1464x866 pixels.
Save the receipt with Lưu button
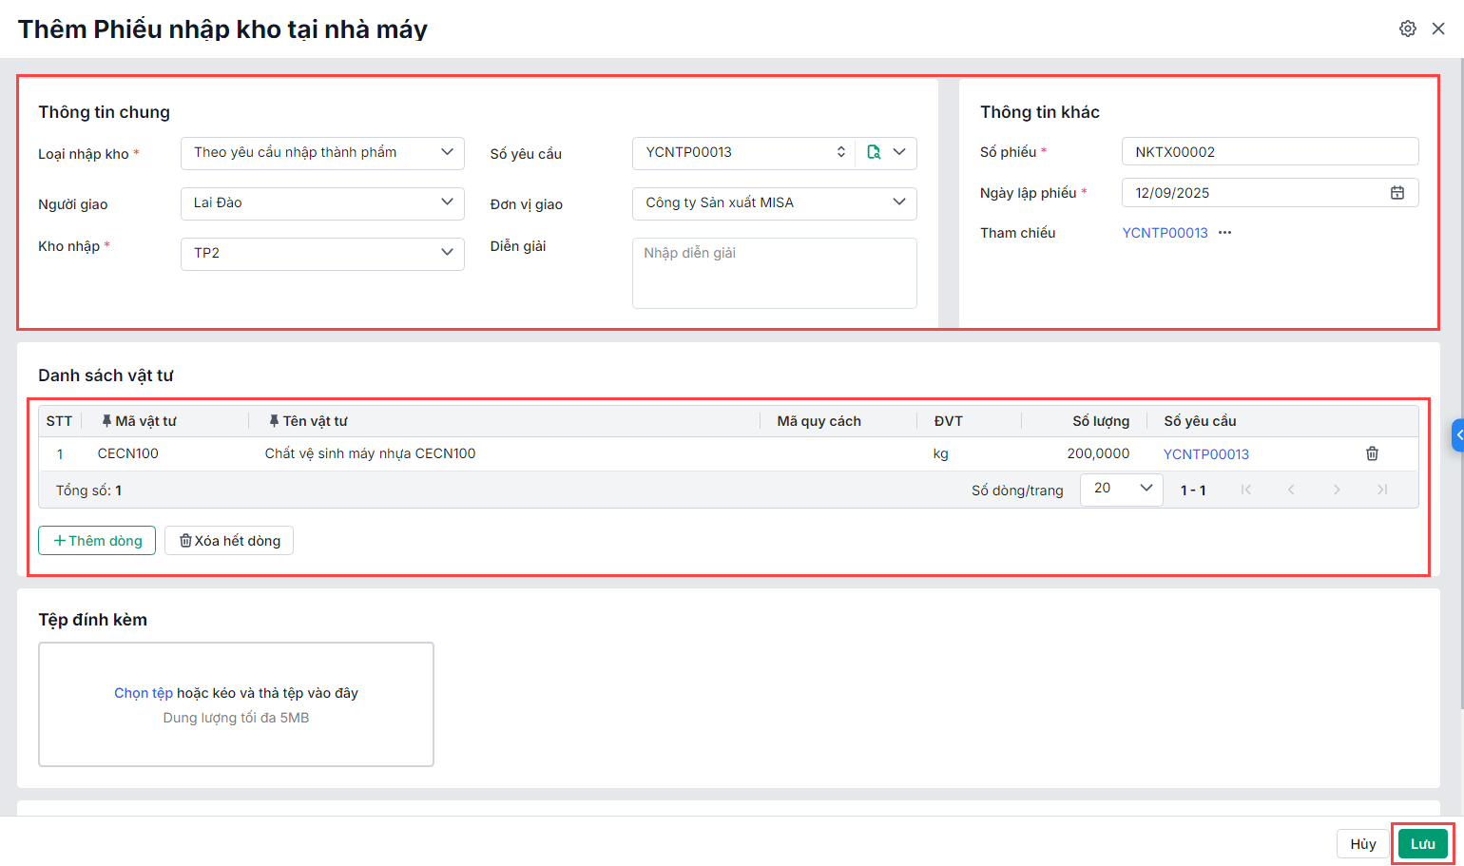[x=1422, y=844]
